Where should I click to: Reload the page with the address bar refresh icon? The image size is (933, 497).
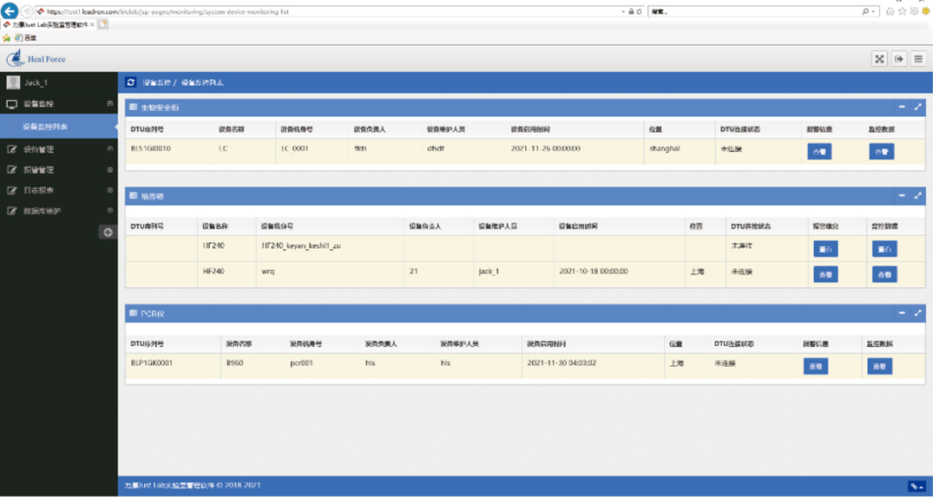click(639, 11)
